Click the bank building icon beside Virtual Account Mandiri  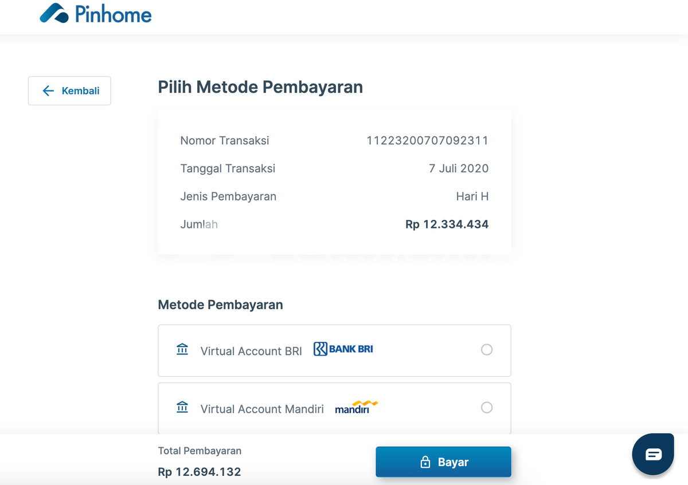[182, 407]
